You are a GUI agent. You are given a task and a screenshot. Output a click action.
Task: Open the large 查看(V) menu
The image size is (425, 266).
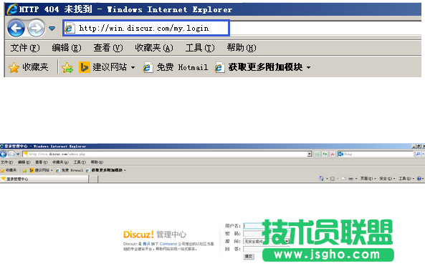108,48
